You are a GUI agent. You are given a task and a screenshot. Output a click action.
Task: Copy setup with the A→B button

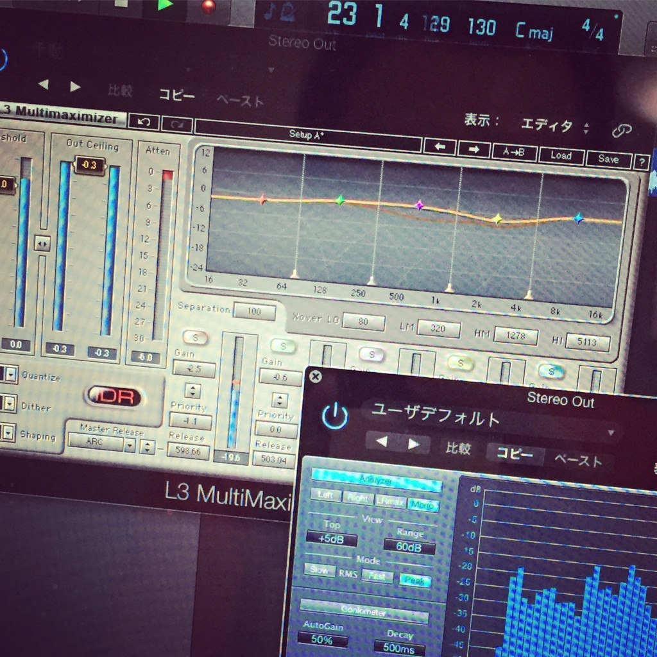tap(514, 153)
